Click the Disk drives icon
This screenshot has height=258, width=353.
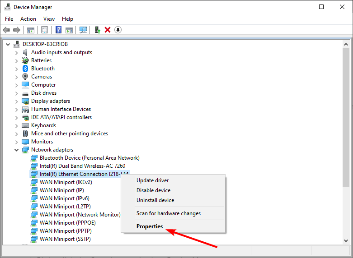(x=25, y=93)
